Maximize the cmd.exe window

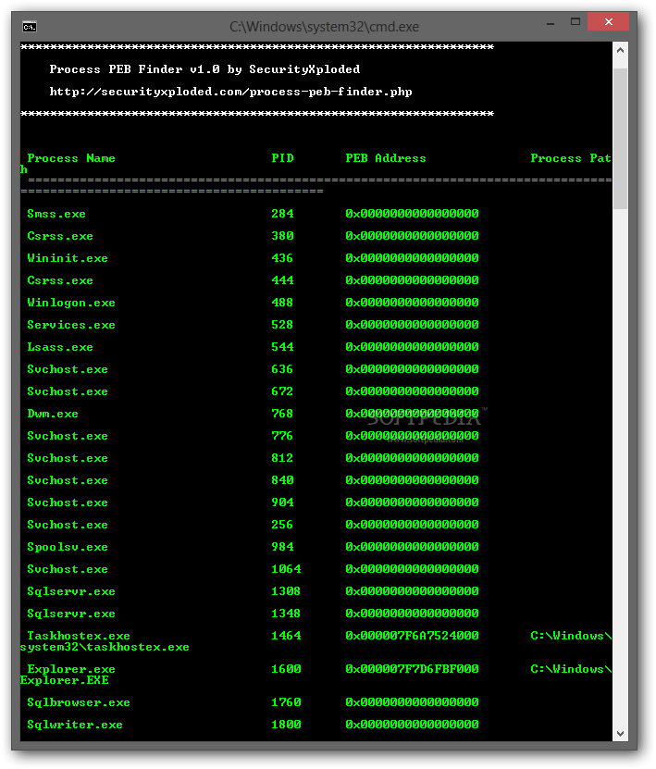(x=576, y=21)
